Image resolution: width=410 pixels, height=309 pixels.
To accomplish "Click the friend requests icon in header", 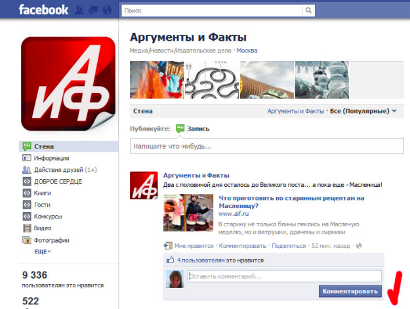I will point(81,10).
